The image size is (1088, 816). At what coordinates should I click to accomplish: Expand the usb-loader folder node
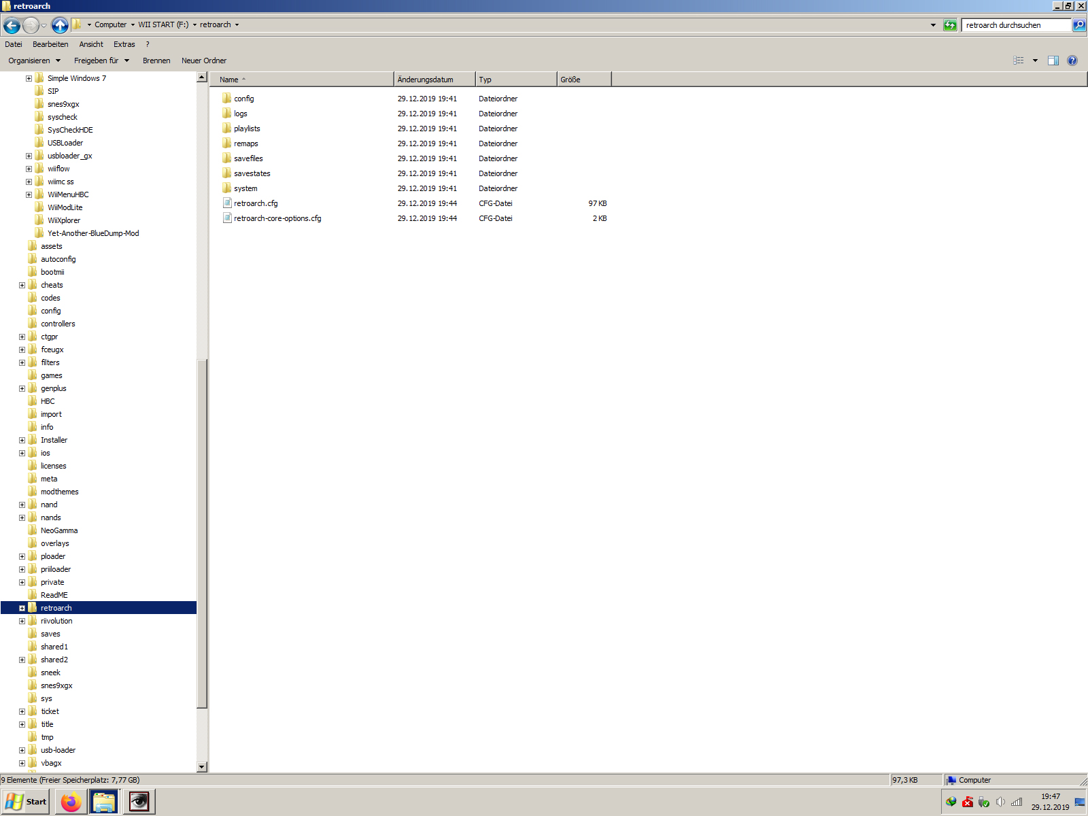(22, 750)
